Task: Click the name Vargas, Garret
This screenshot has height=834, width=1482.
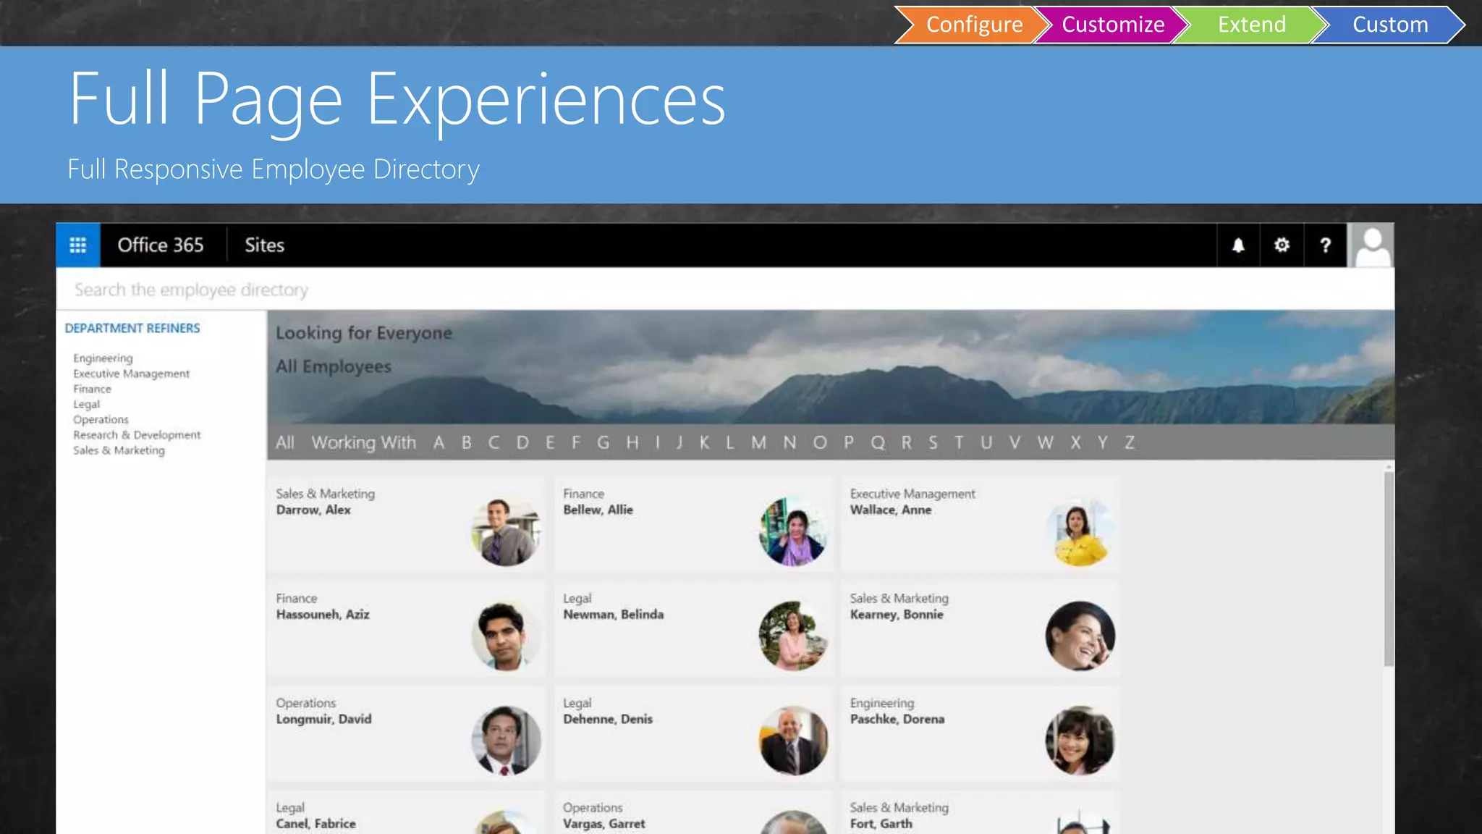Action: (604, 824)
